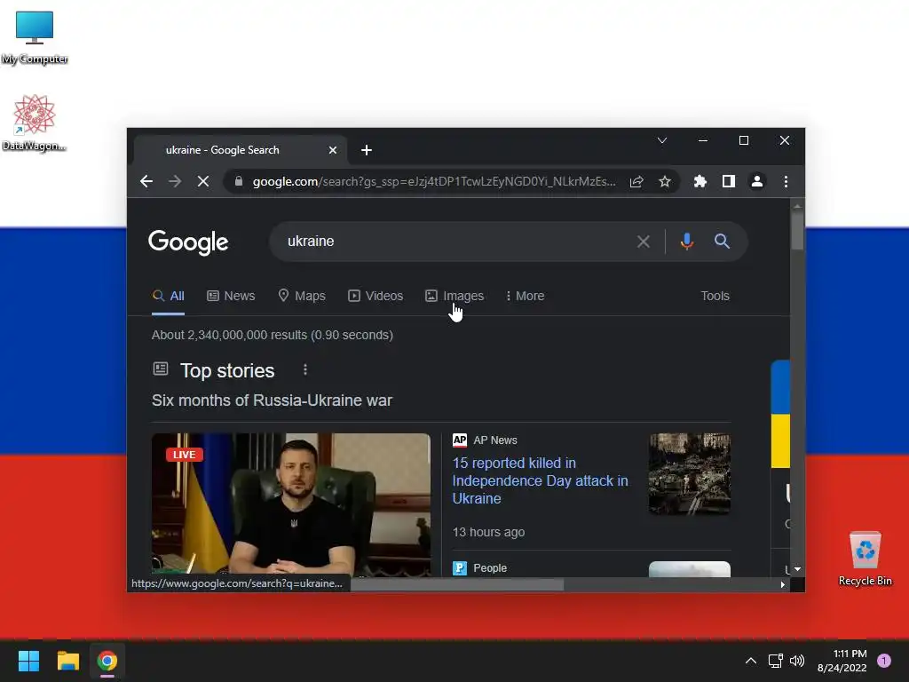This screenshot has width=909, height=682.
Task: Select the Recycle Bin desktop icon
Action: 865,558
